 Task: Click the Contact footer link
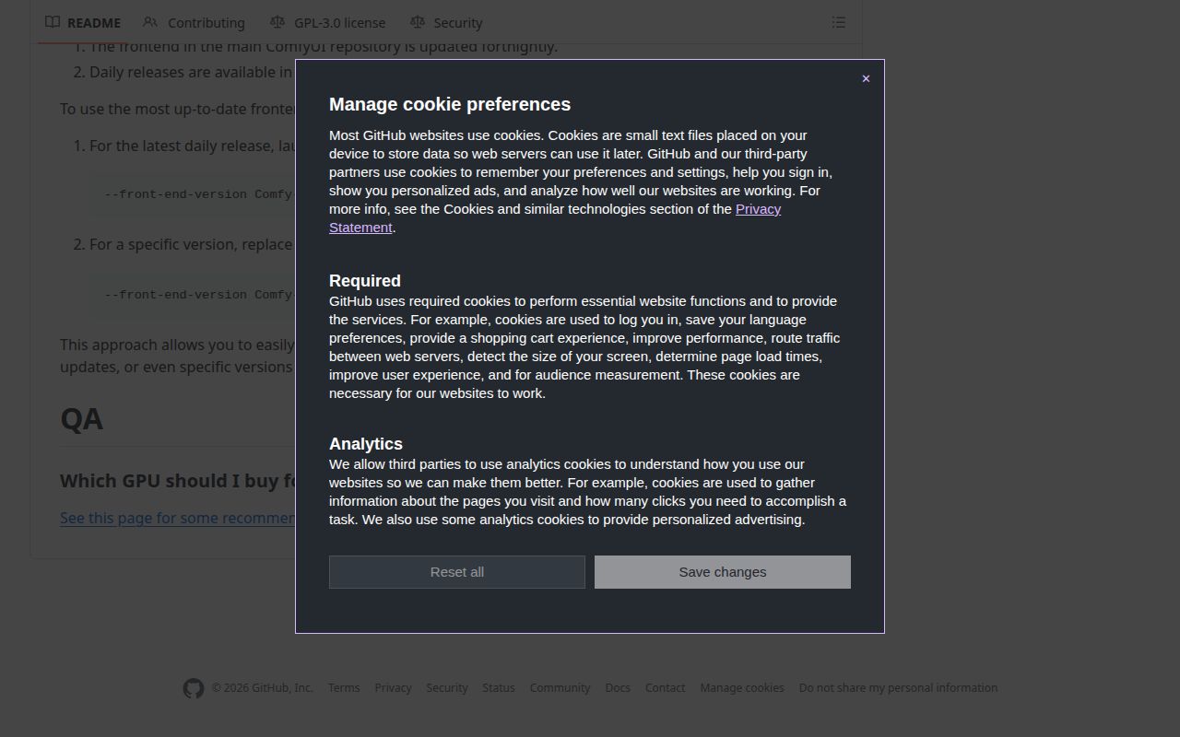665,688
